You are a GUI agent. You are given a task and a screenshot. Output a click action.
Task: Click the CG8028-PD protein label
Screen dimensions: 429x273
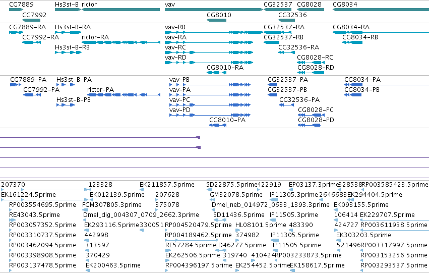pos(316,120)
